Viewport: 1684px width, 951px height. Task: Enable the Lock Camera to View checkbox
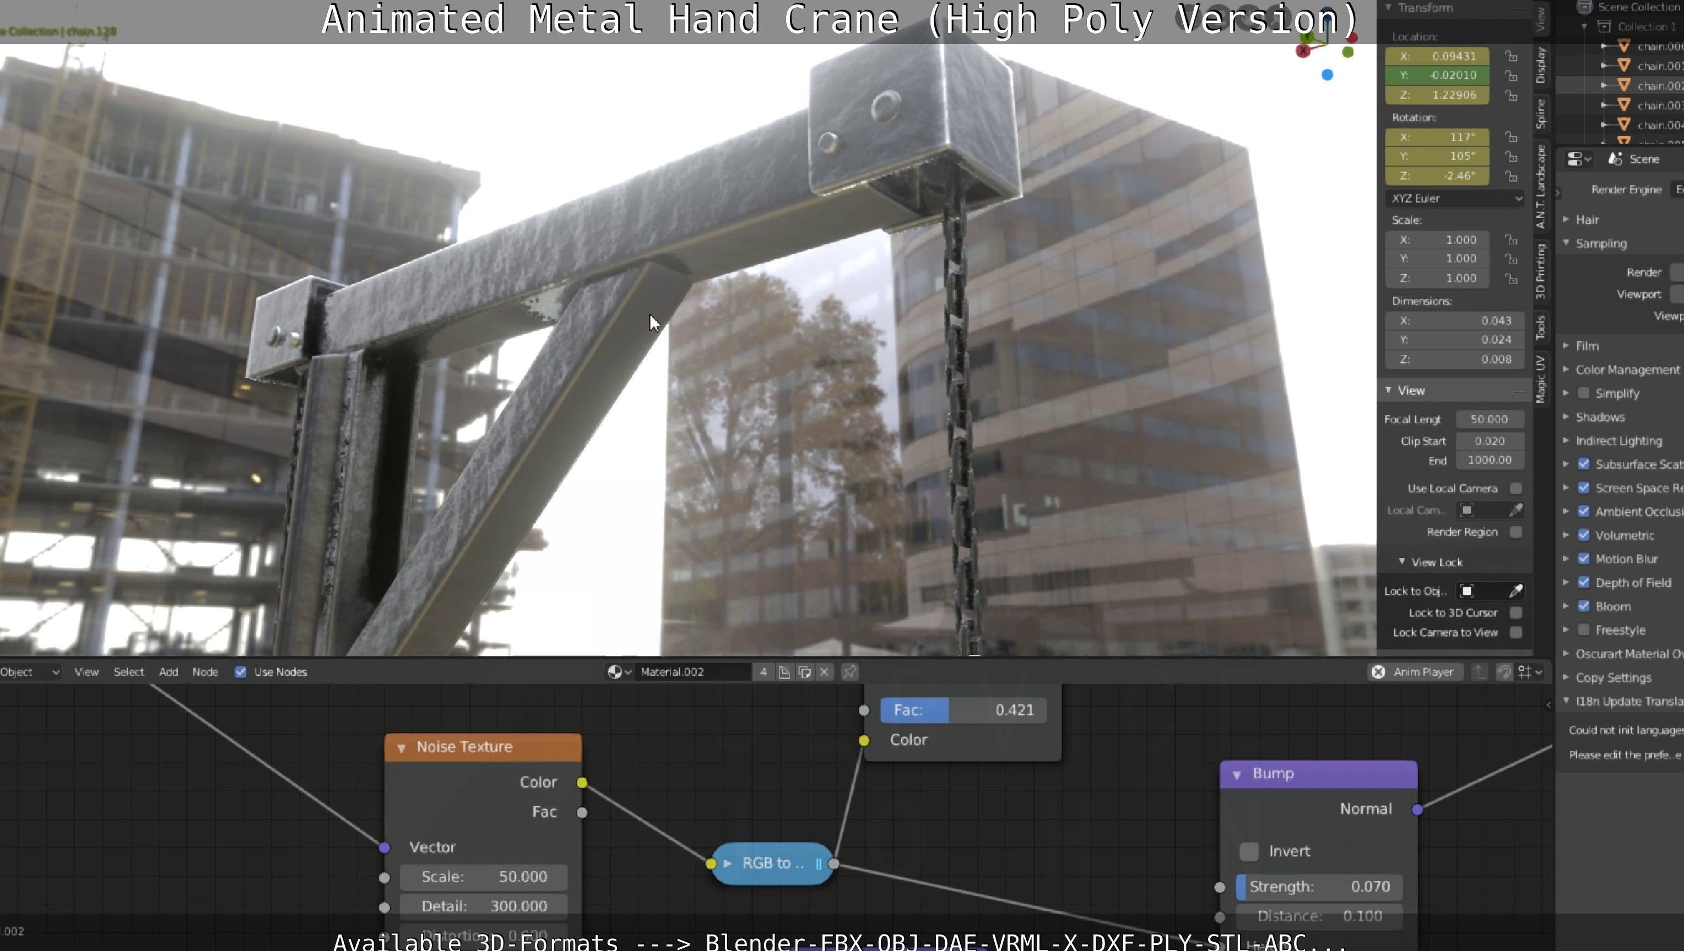click(1516, 632)
